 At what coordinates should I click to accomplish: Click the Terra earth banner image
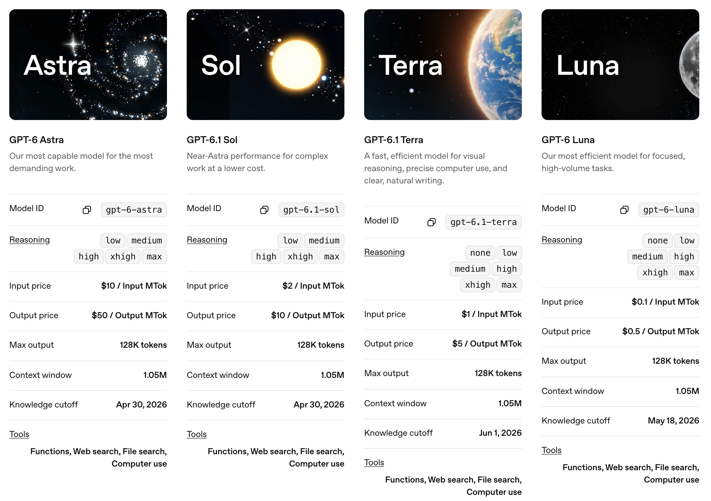443,65
